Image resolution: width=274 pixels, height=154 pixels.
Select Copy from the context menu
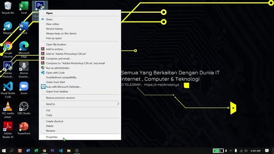(80, 115)
